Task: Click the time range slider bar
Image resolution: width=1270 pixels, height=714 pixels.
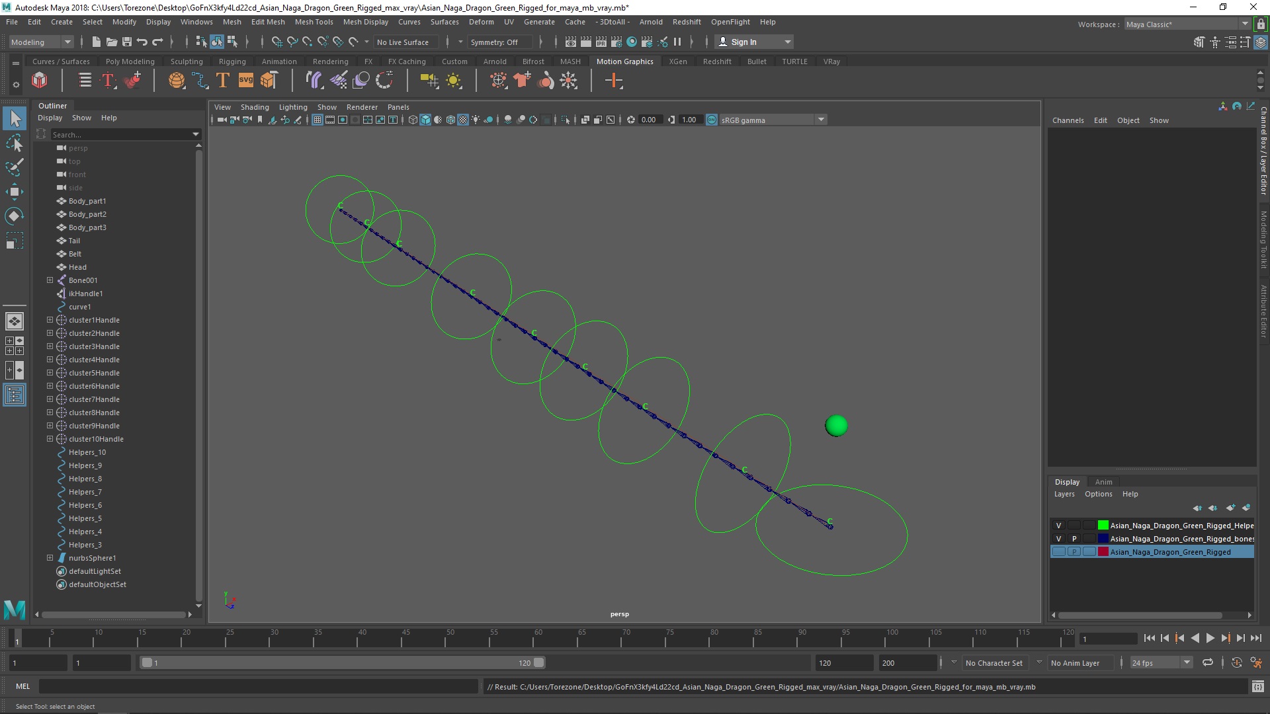Action: coord(343,662)
